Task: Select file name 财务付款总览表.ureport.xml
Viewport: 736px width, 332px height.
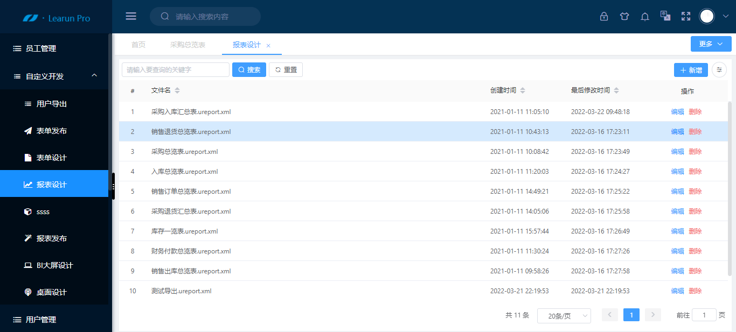Action: coord(191,251)
